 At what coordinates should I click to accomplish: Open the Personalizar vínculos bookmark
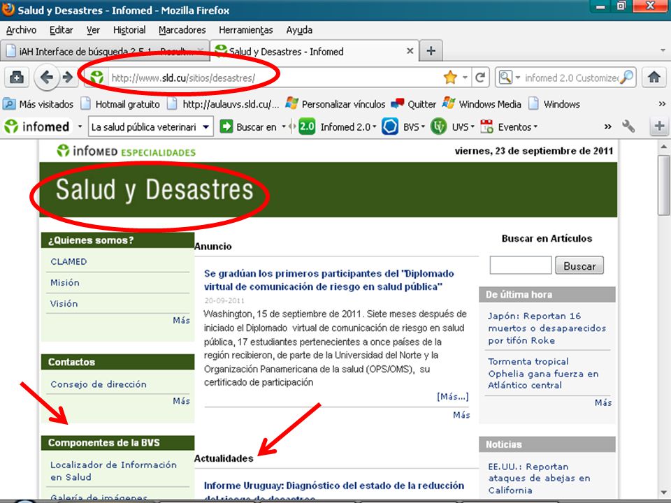click(335, 104)
